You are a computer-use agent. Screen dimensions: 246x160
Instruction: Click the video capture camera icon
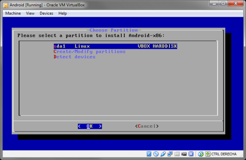coord(184,154)
